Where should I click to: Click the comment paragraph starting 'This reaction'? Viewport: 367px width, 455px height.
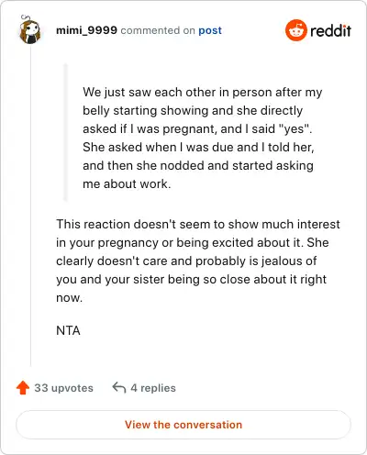[198, 261]
